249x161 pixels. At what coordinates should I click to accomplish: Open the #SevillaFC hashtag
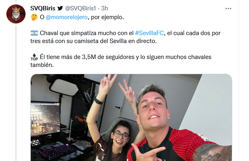149,33
